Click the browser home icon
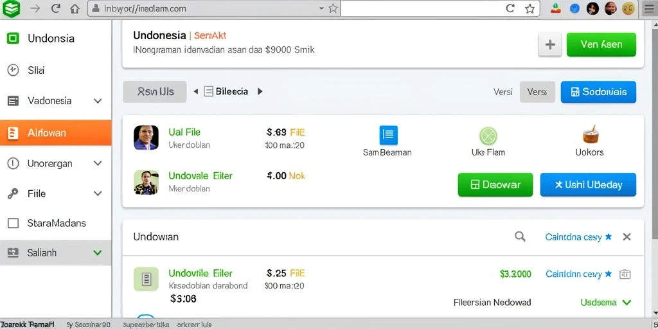658x329 pixels. (x=75, y=8)
